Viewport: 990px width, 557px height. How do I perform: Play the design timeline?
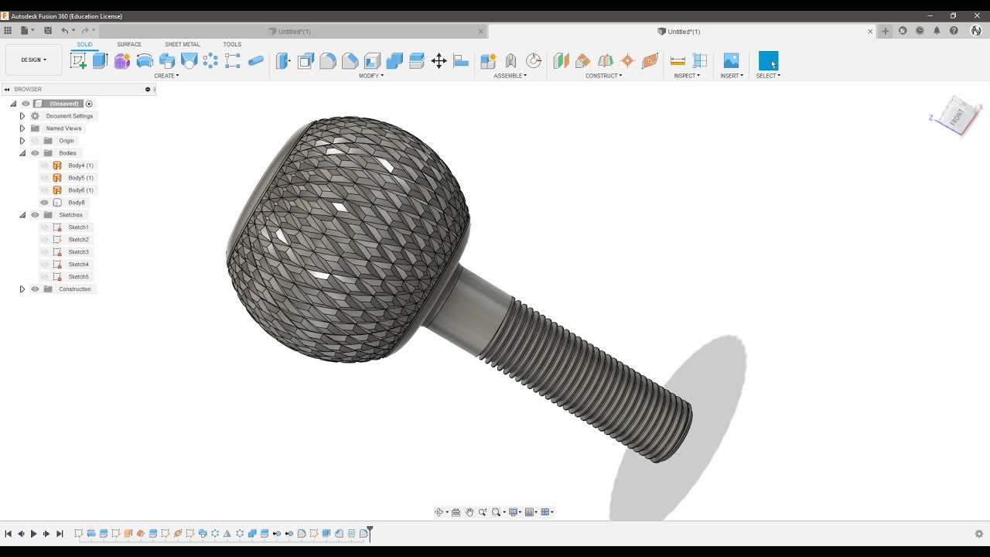coord(33,534)
